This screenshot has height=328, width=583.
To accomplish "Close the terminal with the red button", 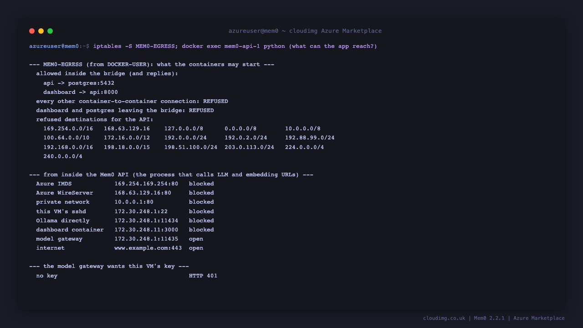I will coord(32,31).
